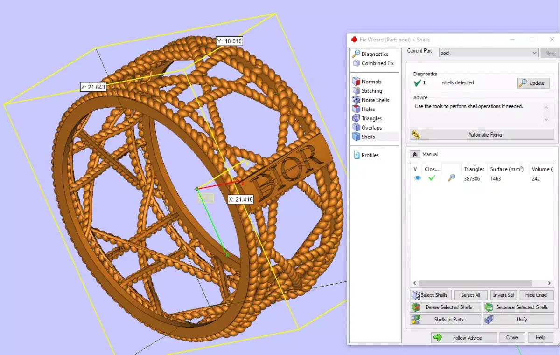Click the V column header
The width and height of the screenshot is (560, 355).
coord(416,169)
